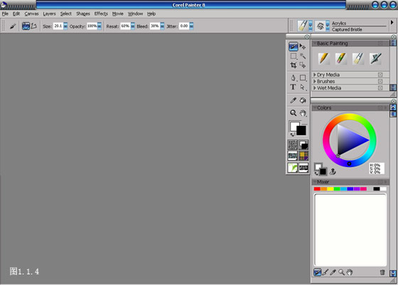Select the Dropper tool in the toolbox
Viewport: 398px width, 285px height.
(293, 100)
